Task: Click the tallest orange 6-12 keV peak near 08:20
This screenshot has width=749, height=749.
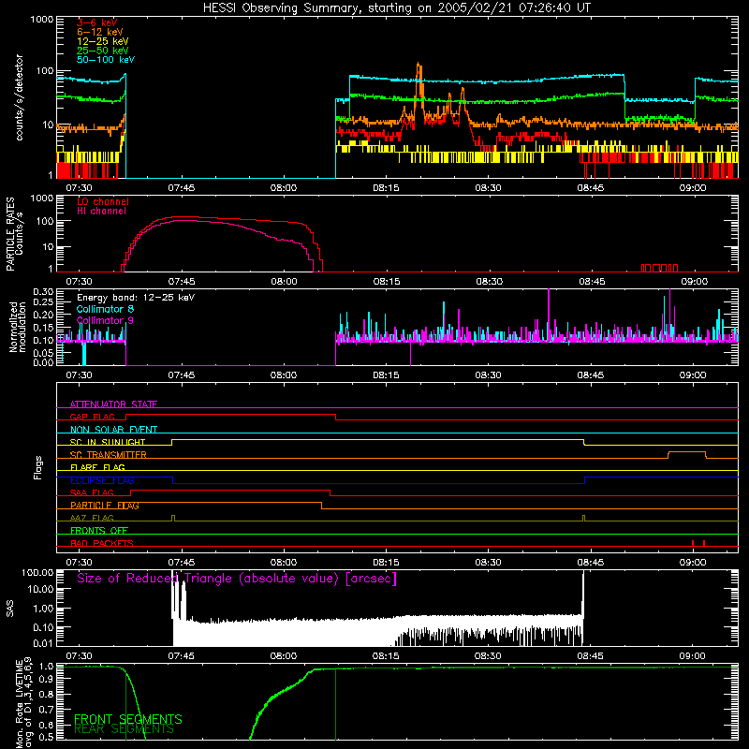Action: pyautogui.click(x=418, y=65)
